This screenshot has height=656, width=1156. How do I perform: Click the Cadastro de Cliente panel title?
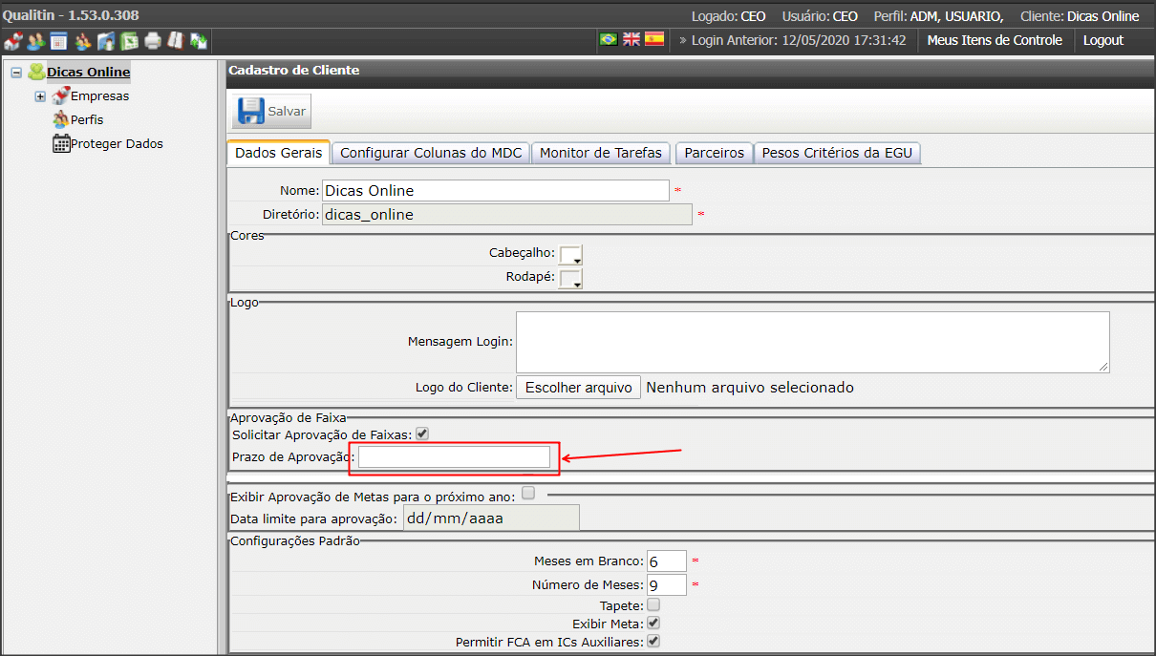294,70
